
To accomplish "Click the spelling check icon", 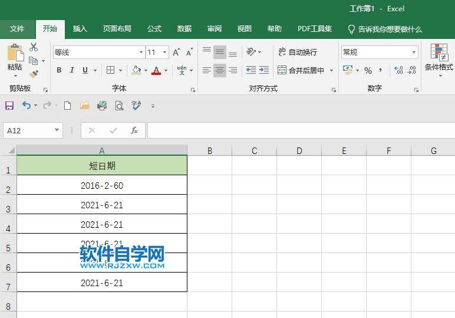I will (x=136, y=106).
